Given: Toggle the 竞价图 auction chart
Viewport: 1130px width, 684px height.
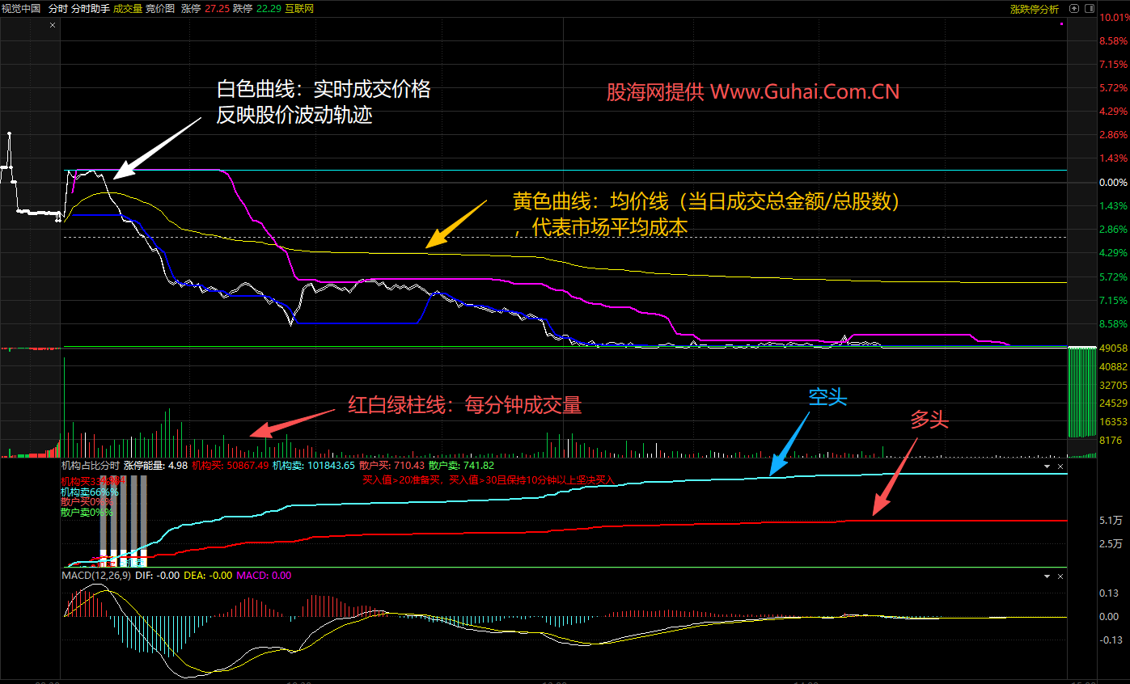Looking at the screenshot, I should (160, 9).
